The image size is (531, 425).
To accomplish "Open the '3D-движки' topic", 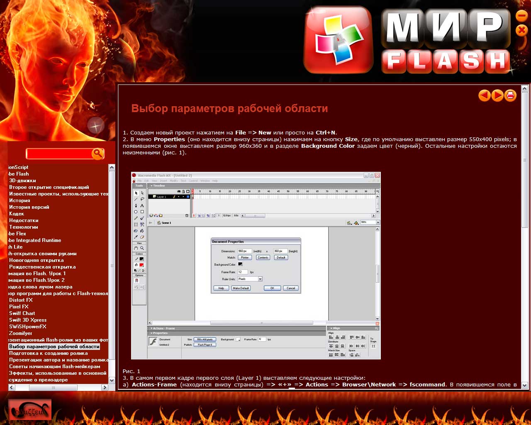I will (x=22, y=181).
